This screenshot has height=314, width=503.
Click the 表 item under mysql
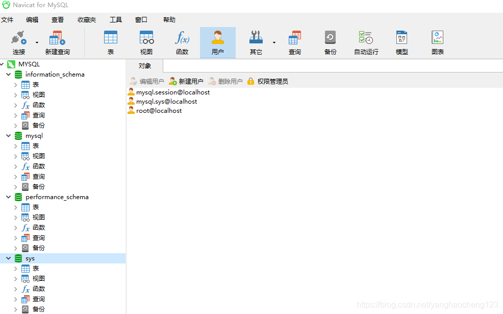36,146
